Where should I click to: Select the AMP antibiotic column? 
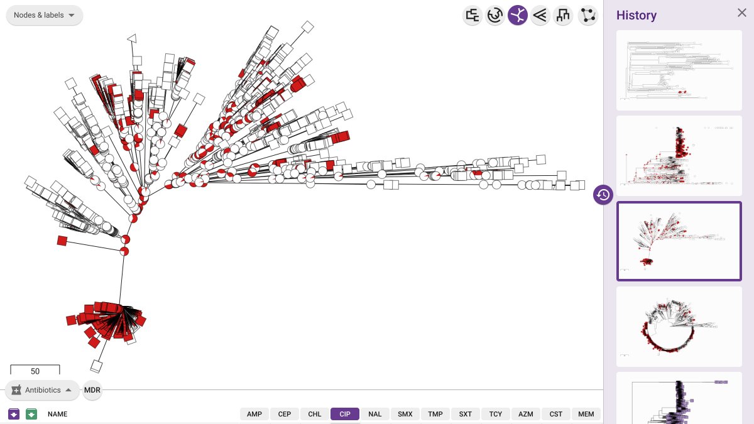254,414
